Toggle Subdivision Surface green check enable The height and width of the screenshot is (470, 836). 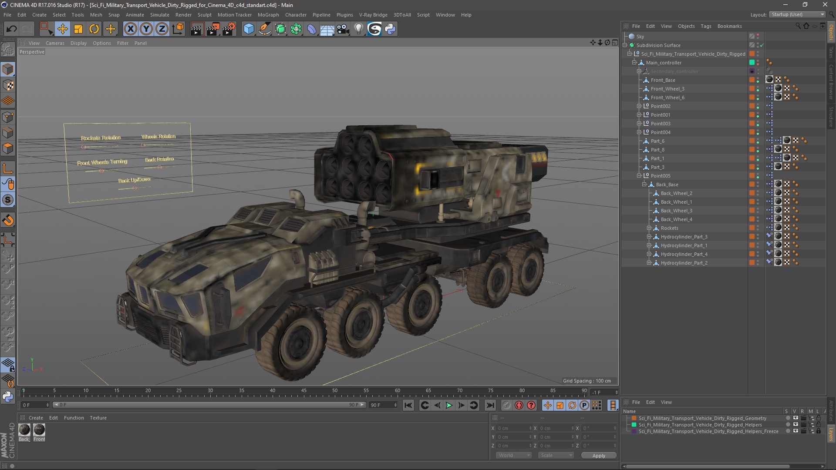click(762, 45)
